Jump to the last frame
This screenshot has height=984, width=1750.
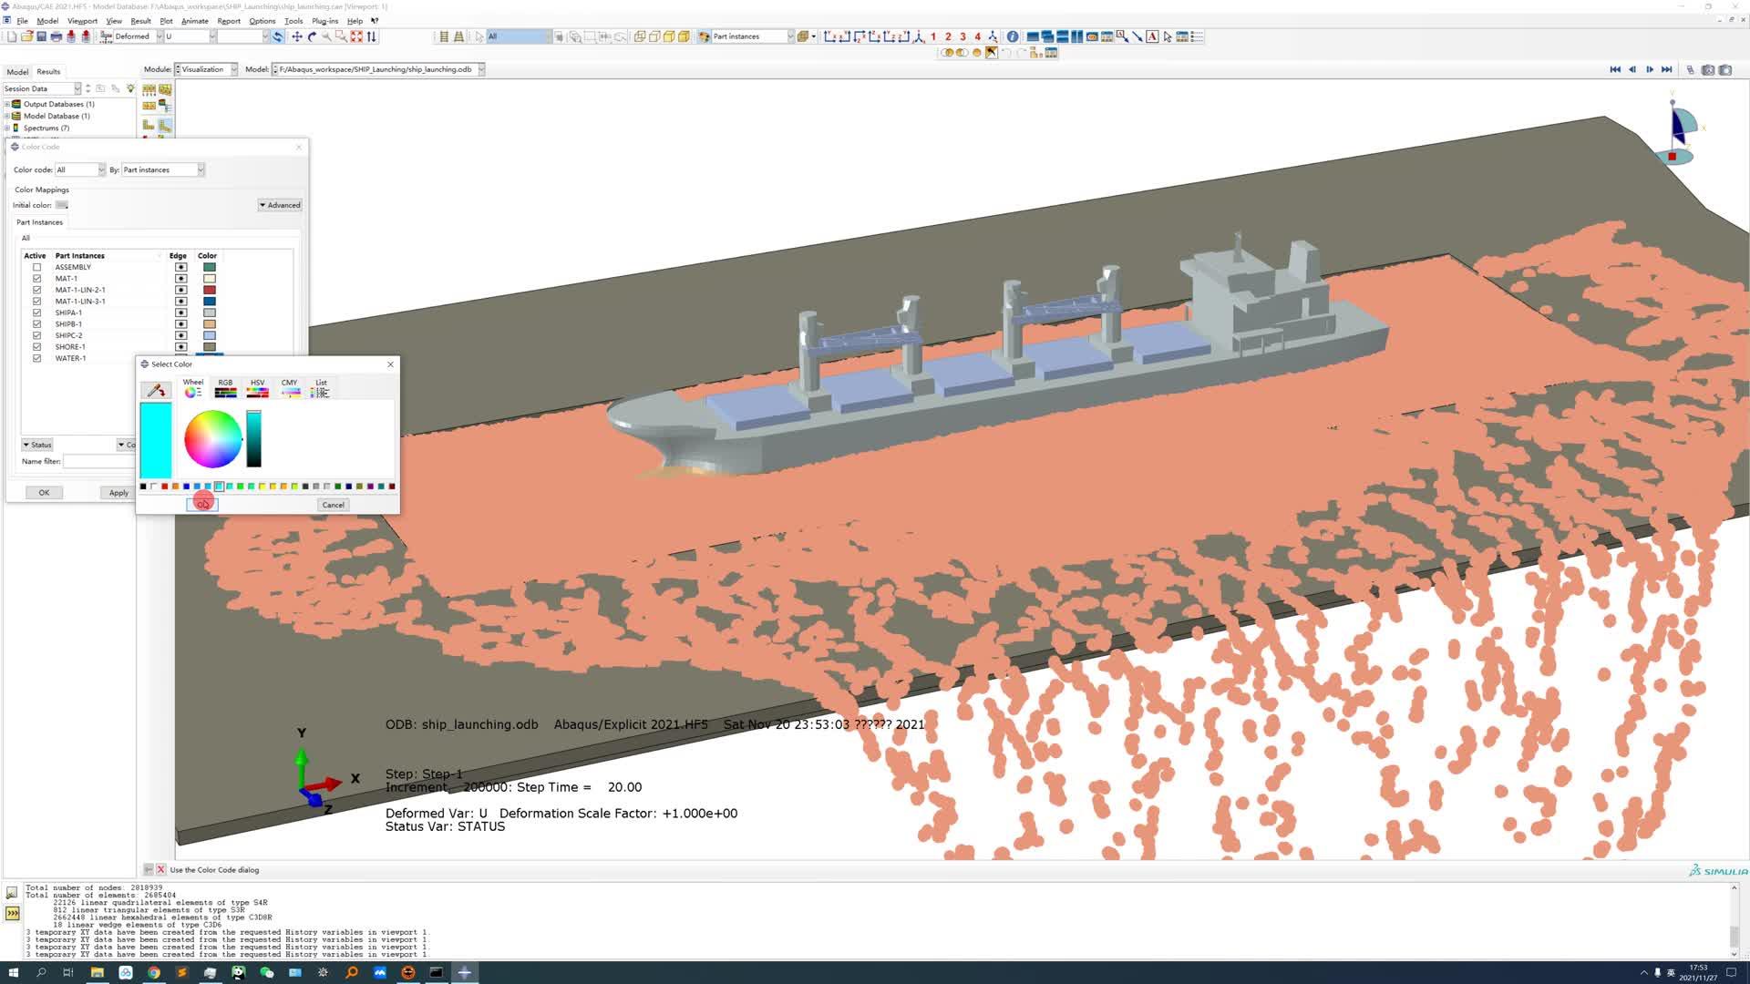[x=1666, y=69]
